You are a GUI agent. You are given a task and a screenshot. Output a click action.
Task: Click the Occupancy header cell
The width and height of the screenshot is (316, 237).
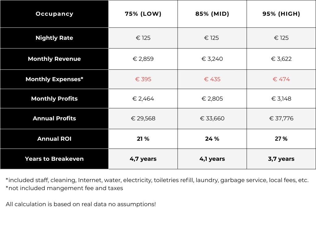pos(54,14)
